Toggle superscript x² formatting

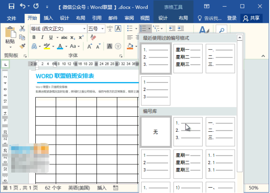click(x=81, y=38)
